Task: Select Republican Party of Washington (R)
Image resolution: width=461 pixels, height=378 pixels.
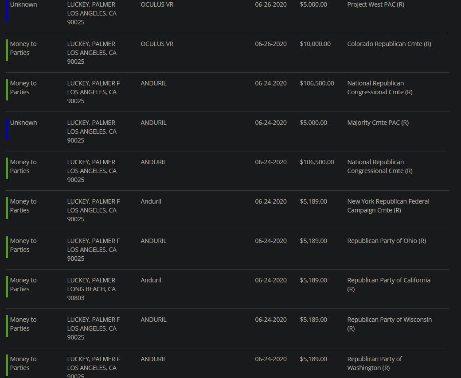Action: click(x=374, y=363)
